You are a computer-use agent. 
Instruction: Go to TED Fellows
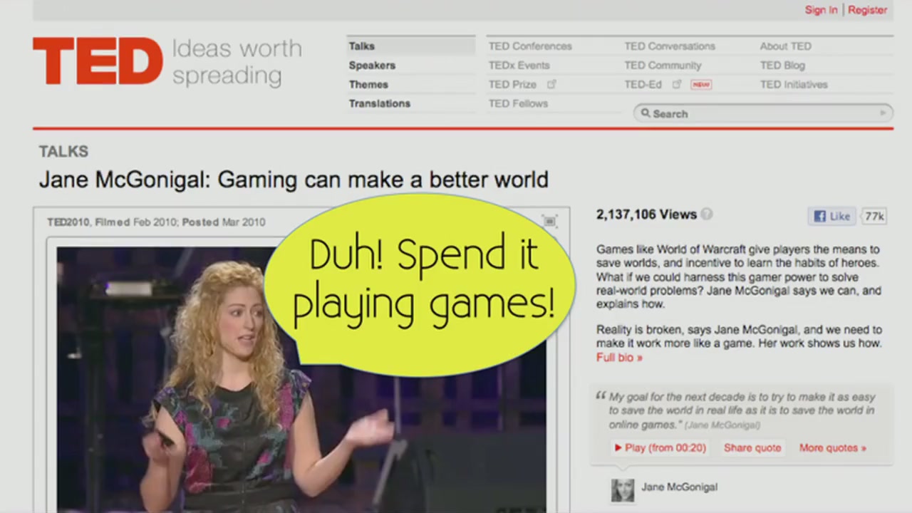(x=518, y=103)
